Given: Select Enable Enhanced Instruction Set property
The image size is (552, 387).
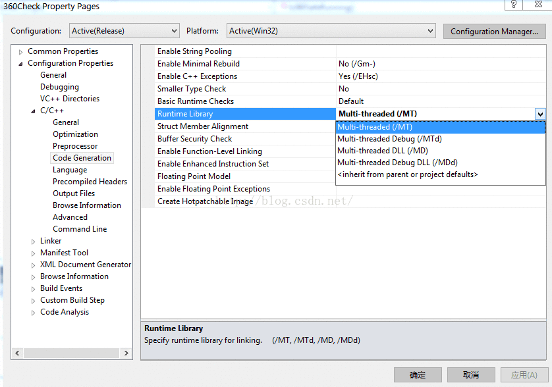Looking at the screenshot, I should tap(246, 164).
